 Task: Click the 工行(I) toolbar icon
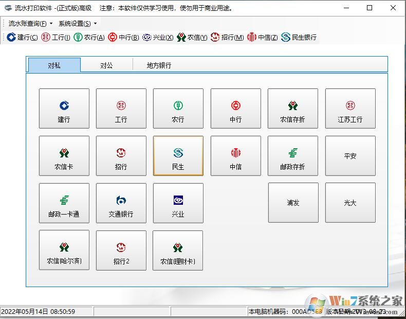point(56,38)
